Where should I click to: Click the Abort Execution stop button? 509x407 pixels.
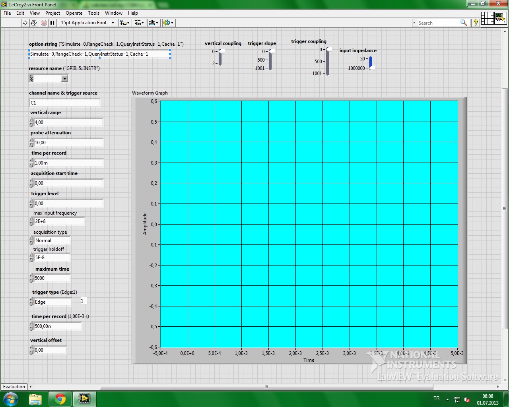coord(44,23)
